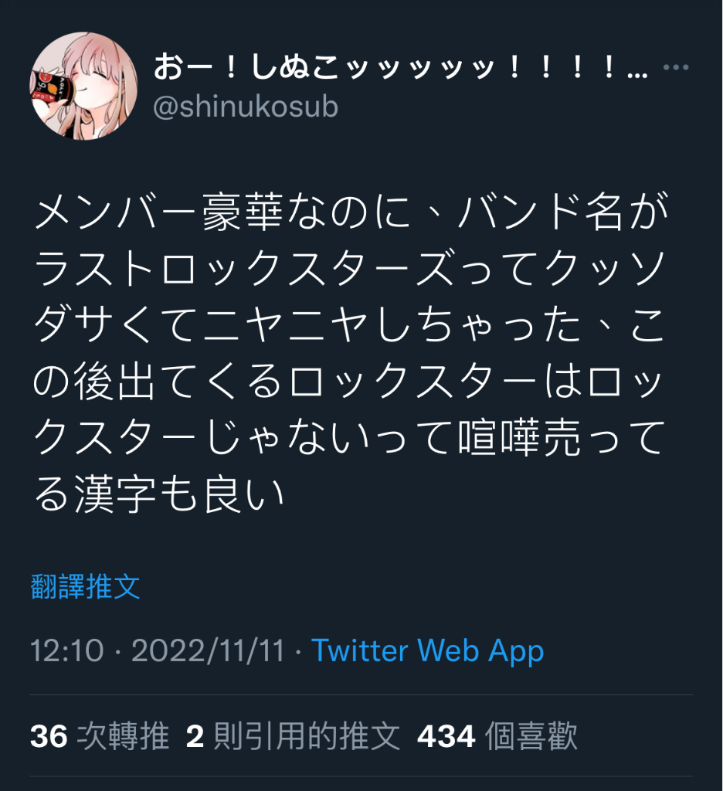The image size is (723, 791).
Task: Click tweet first line starting メンバー豪華なのに
Action: [x=351, y=212]
